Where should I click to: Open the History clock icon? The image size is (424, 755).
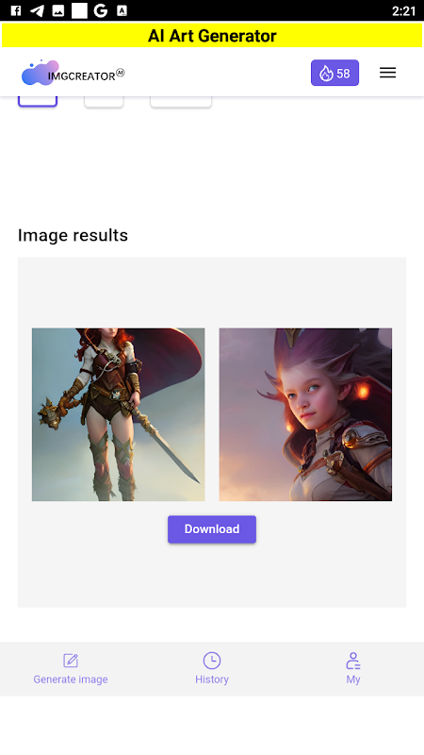click(211, 661)
